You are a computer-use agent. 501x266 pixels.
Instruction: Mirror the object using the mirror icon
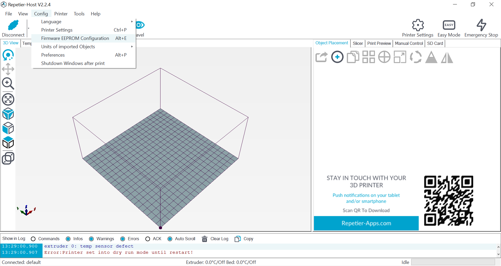click(x=447, y=57)
